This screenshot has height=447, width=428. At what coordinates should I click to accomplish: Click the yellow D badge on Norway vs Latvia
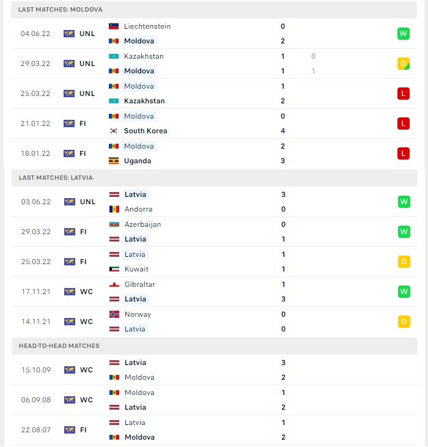404,322
